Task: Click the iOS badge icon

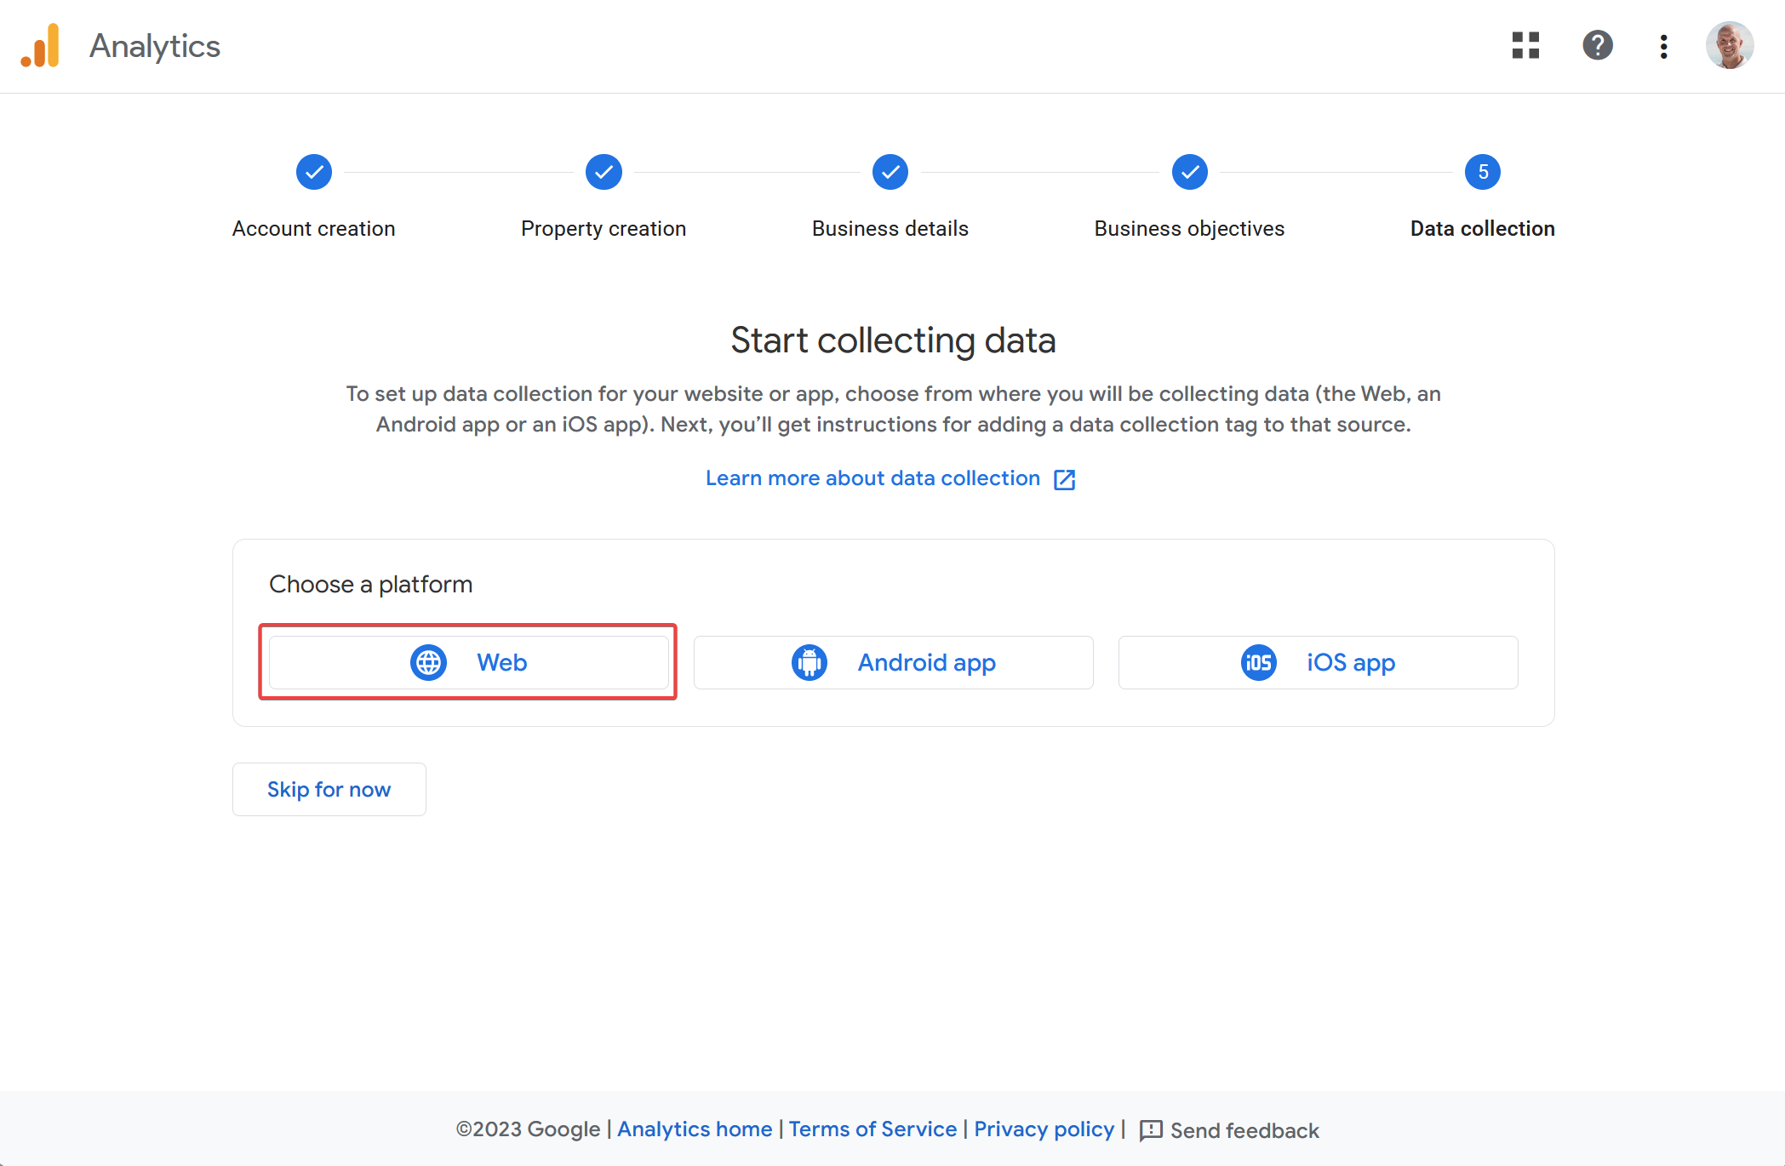Action: [x=1258, y=663]
